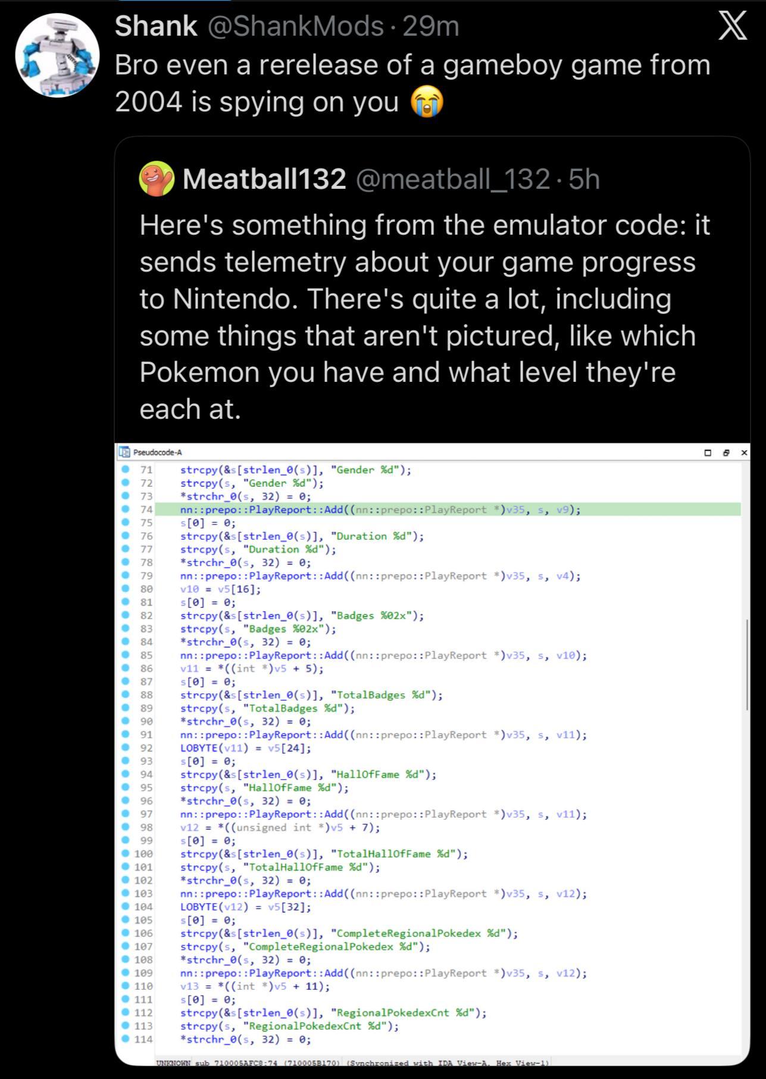
Task: Select highlighted PlayReport::Add line 74
Action: point(380,509)
